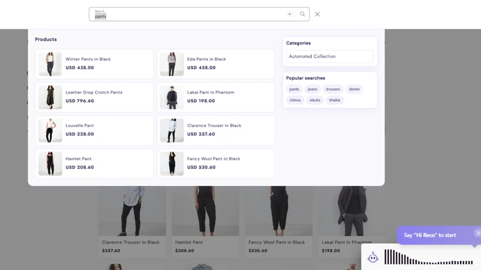The height and width of the screenshot is (270, 481).
Task: Click the Leather Drop Crotch Pants thumbnail
Action: tap(51, 97)
